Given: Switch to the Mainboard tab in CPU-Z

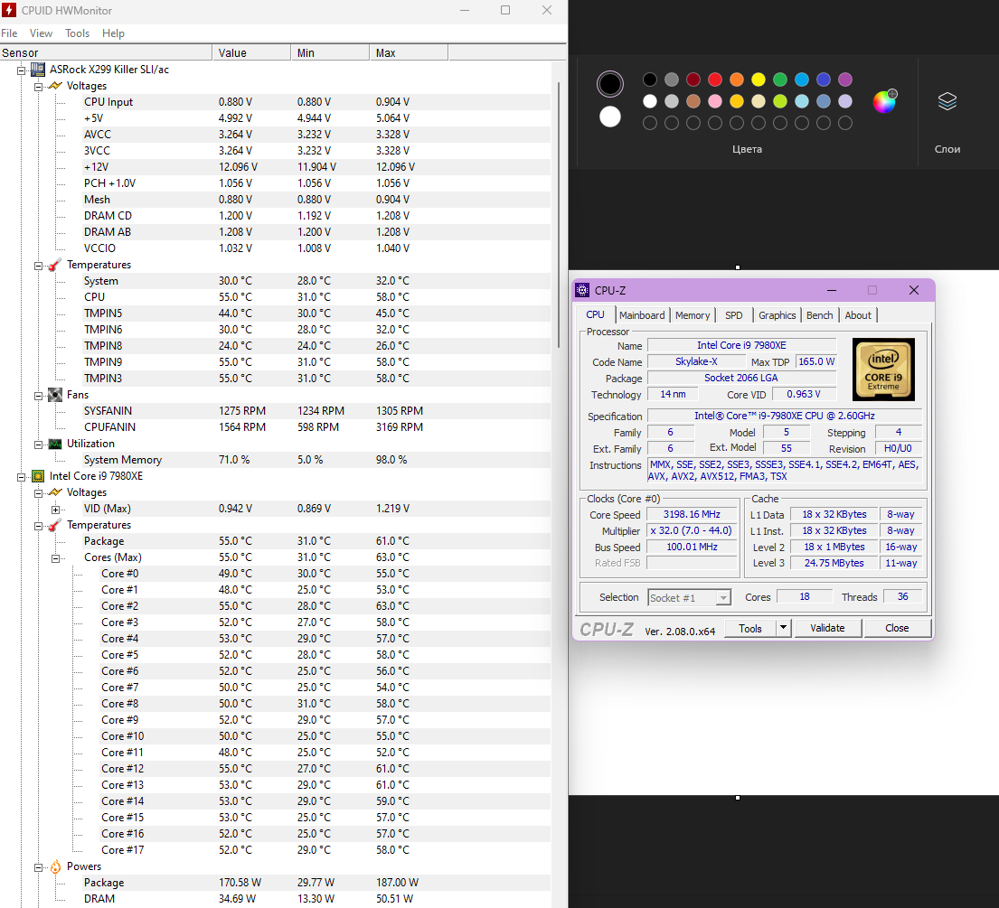Looking at the screenshot, I should (642, 315).
